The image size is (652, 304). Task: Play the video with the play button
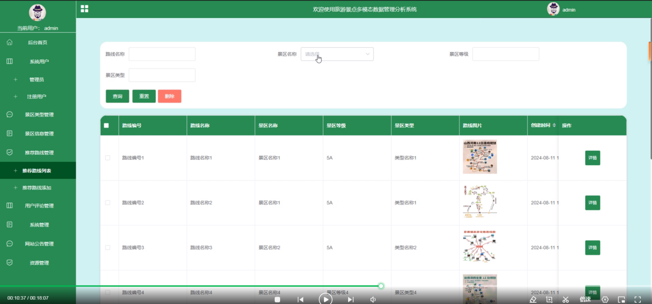point(325,299)
